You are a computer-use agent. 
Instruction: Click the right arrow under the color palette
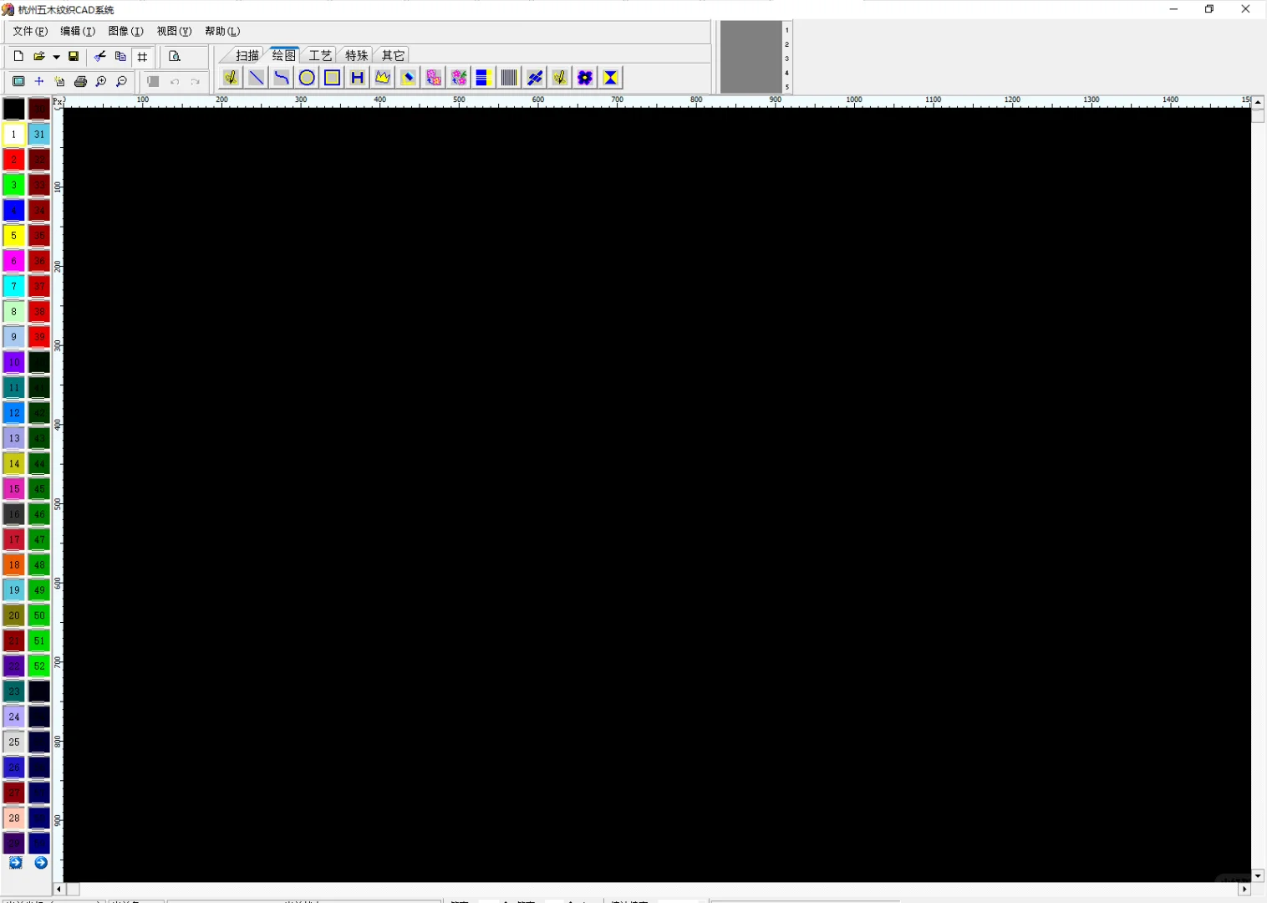pyautogui.click(x=41, y=863)
